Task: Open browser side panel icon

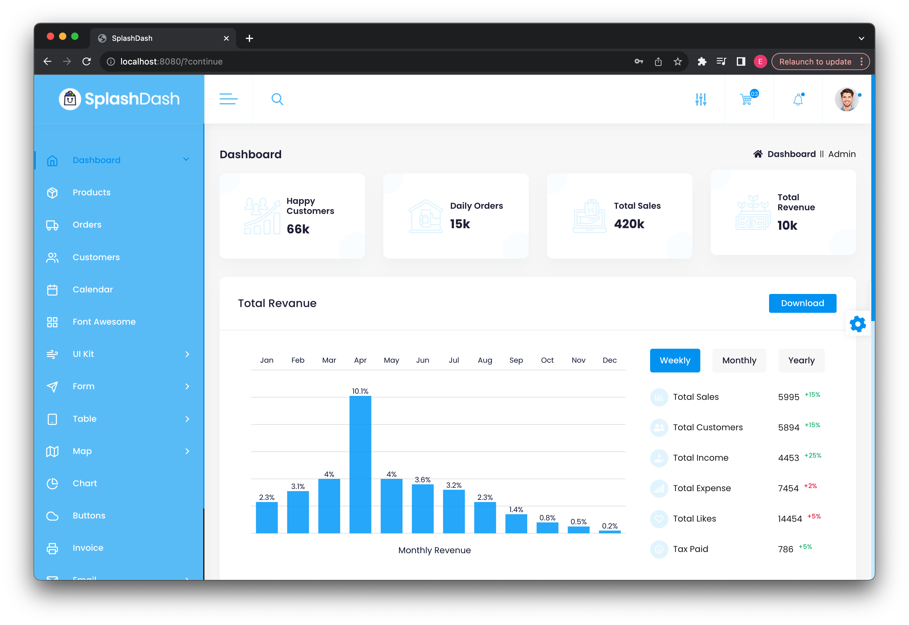Action: (x=741, y=61)
